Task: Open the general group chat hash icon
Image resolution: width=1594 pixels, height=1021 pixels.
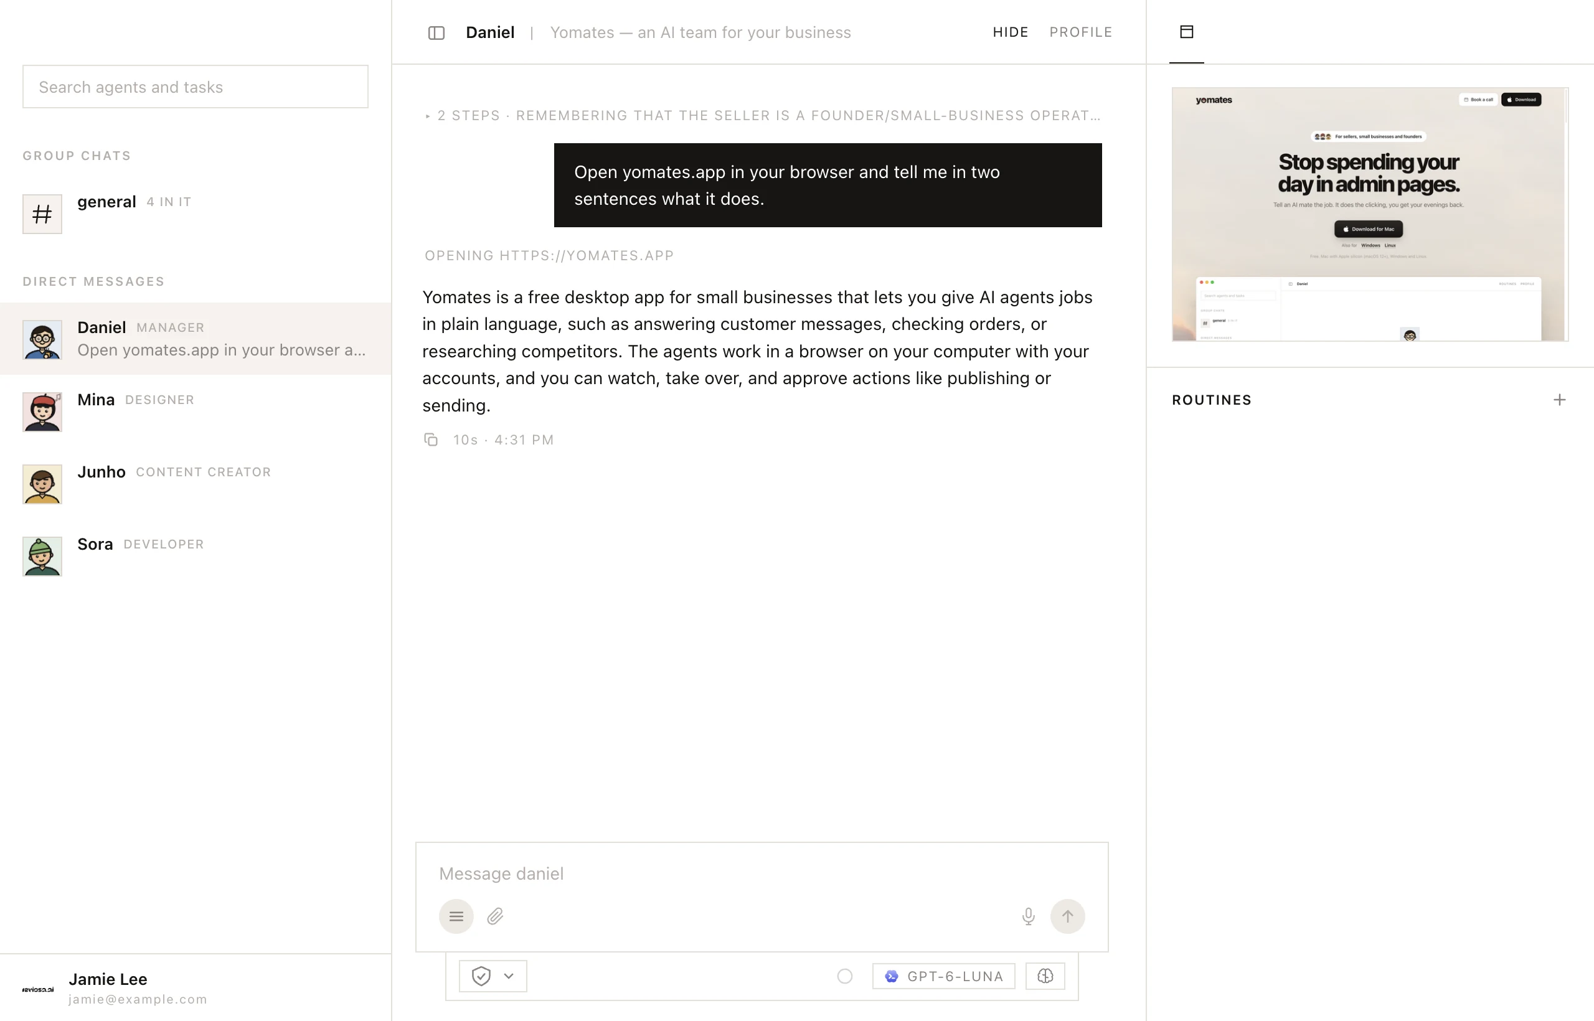Action: point(42,214)
